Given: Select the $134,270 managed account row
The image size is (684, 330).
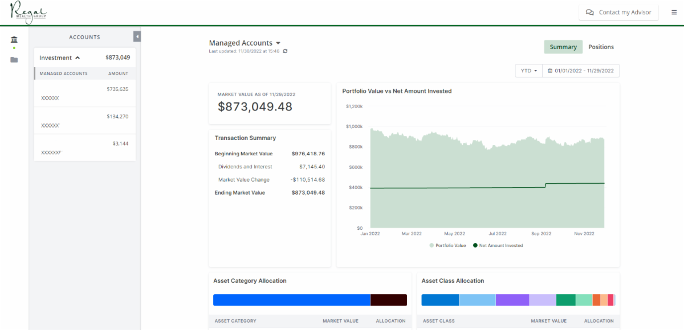Looking at the screenshot, I should 85,121.
